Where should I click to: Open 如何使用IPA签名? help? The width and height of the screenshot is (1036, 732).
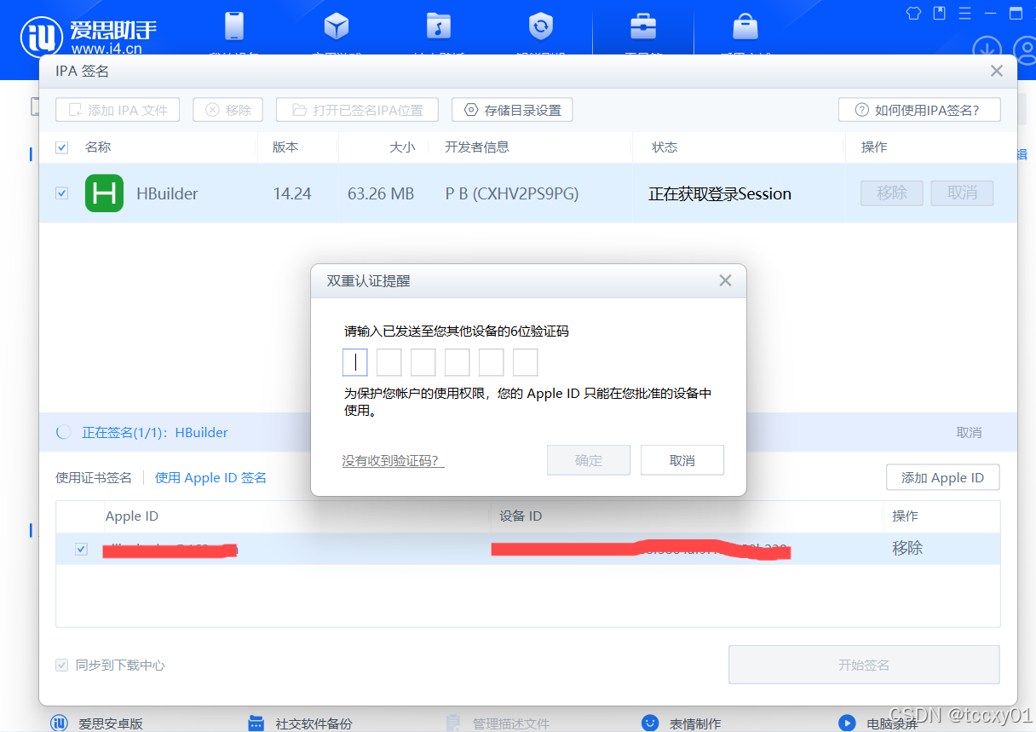[919, 110]
